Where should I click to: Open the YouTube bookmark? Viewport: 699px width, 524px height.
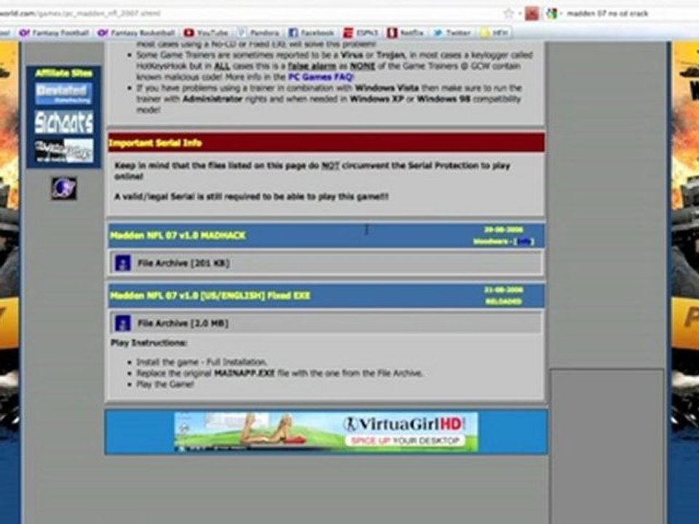(206, 33)
